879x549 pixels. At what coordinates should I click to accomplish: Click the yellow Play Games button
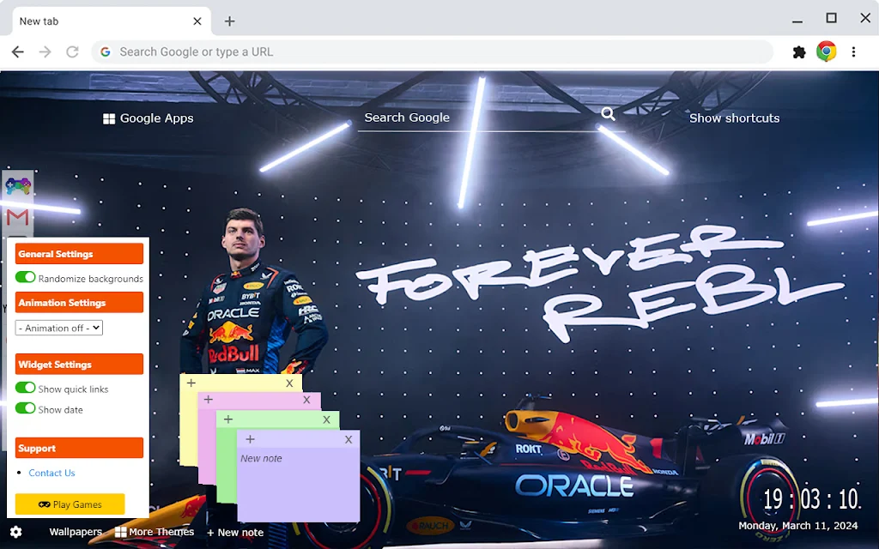pyautogui.click(x=70, y=504)
